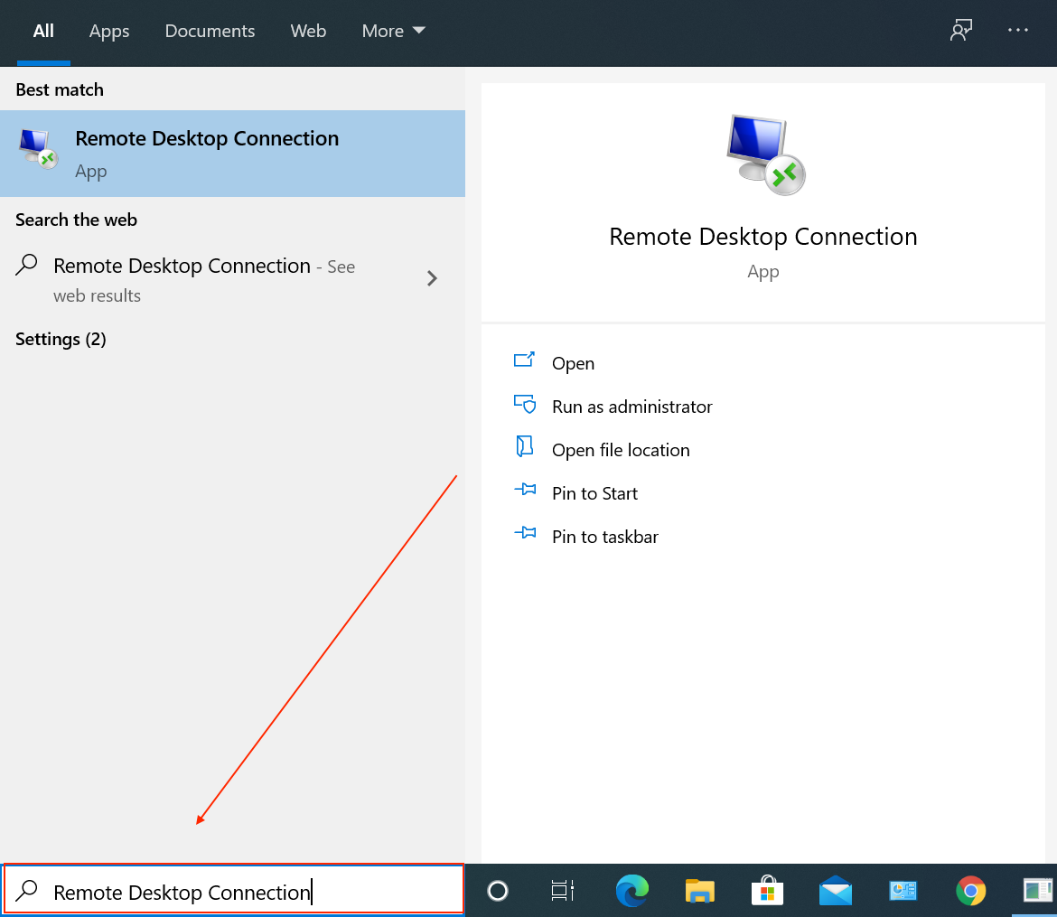The height and width of the screenshot is (917, 1057).
Task: Click the magnifier icon beside web result
Action: [x=26, y=265]
